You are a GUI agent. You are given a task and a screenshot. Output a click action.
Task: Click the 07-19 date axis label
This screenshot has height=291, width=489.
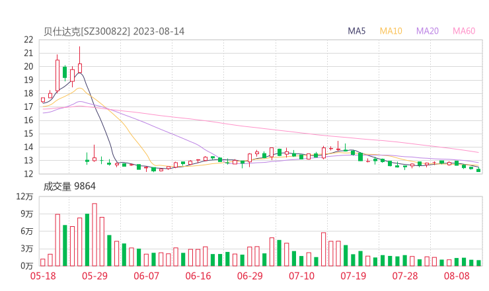coord(354,276)
